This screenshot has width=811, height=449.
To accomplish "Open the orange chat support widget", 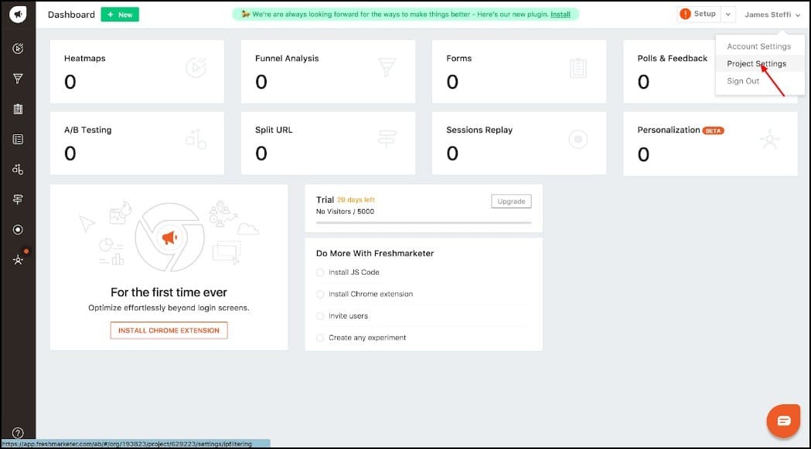I will click(x=783, y=420).
